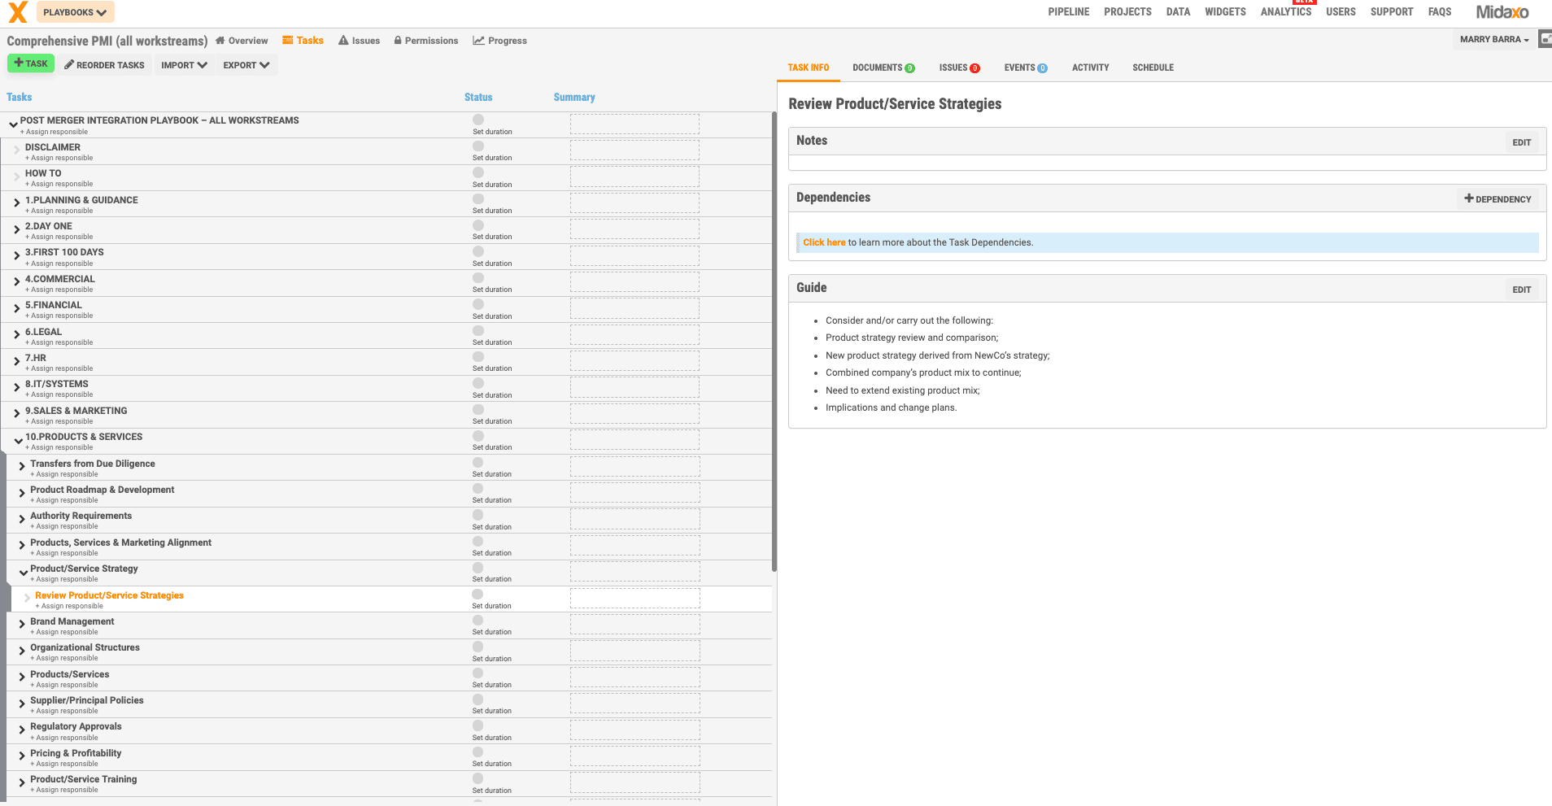Screen dimensions: 1552x806
Task: Open the Progress chart icon tab
Action: pyautogui.click(x=499, y=41)
